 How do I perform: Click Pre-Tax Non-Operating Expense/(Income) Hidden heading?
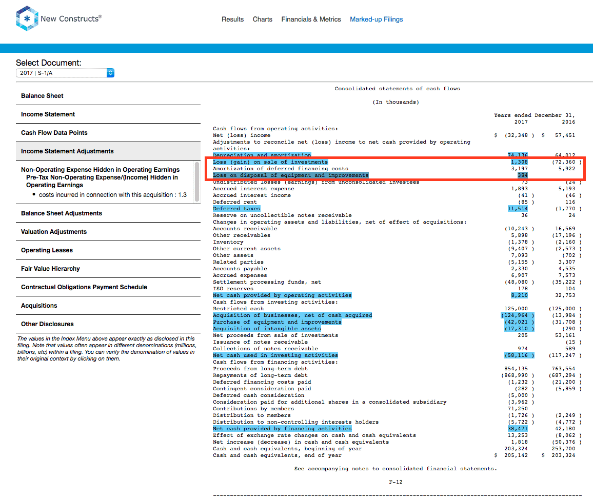point(102,181)
